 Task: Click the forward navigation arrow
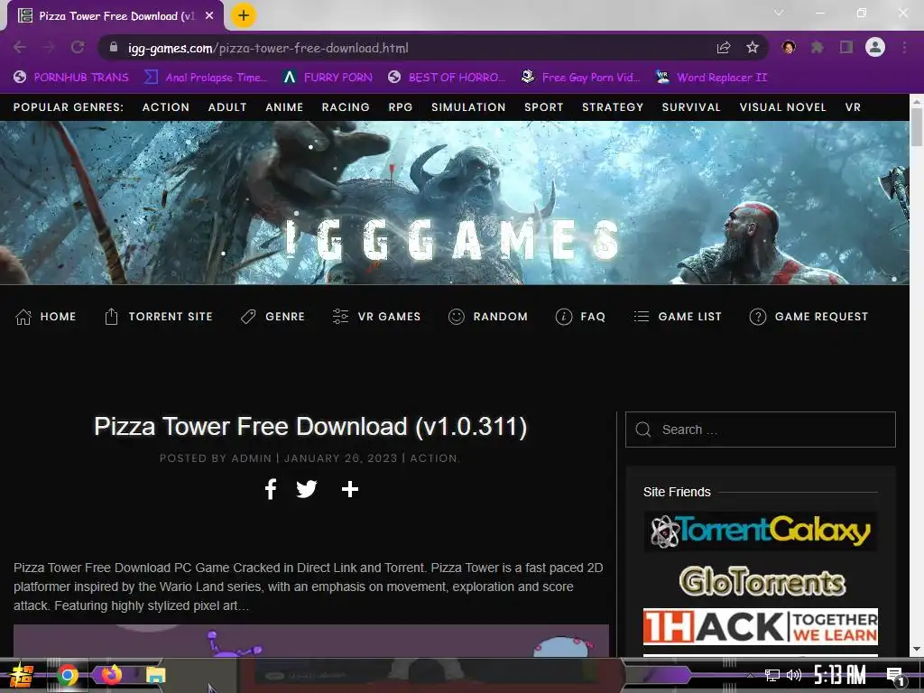(x=49, y=47)
